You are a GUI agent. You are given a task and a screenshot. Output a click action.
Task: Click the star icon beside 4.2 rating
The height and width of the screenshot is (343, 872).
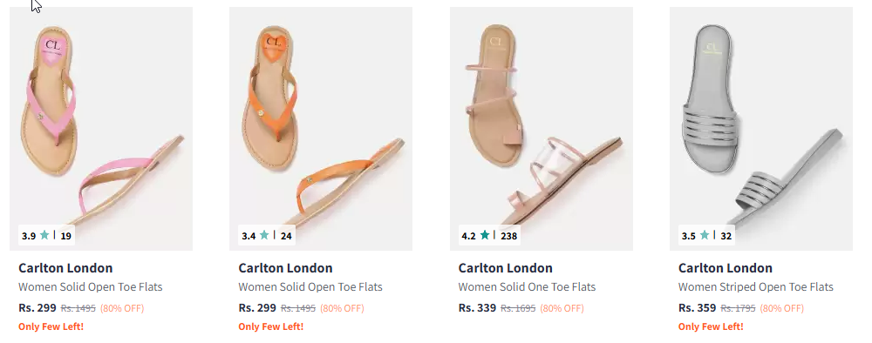[x=484, y=235]
